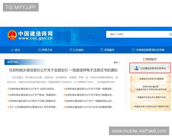Viewport: 172px width, 138px height.
Task: Open 注册建造师管理信息系统 in the navigation bar
Action: click(148, 50)
